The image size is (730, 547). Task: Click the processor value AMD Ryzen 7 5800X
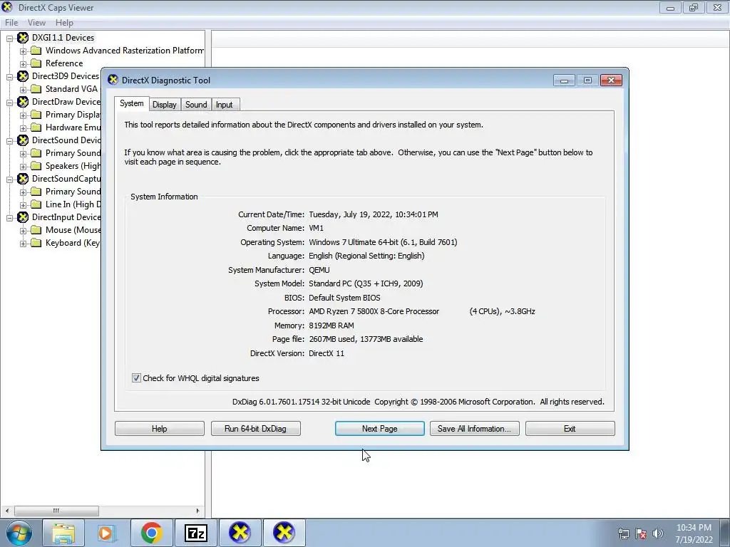click(374, 311)
